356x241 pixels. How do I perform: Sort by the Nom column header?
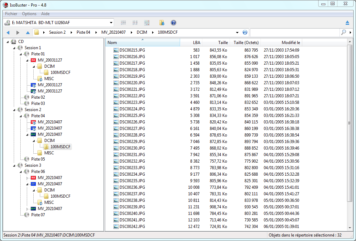click(x=143, y=43)
